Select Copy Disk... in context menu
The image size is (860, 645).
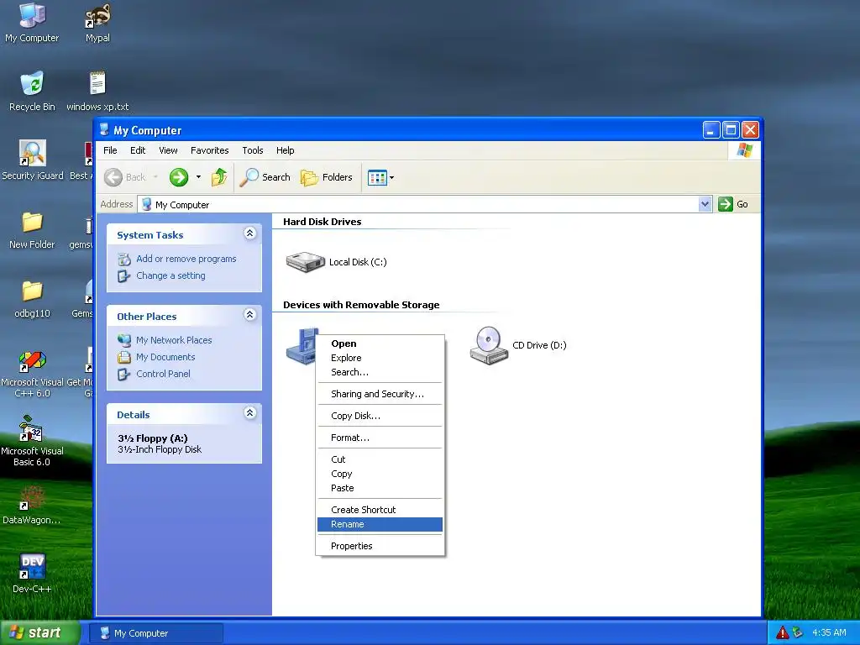[x=380, y=416]
